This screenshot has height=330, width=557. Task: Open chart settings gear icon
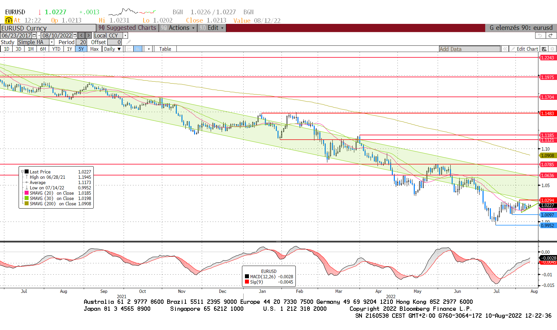[x=552, y=49]
